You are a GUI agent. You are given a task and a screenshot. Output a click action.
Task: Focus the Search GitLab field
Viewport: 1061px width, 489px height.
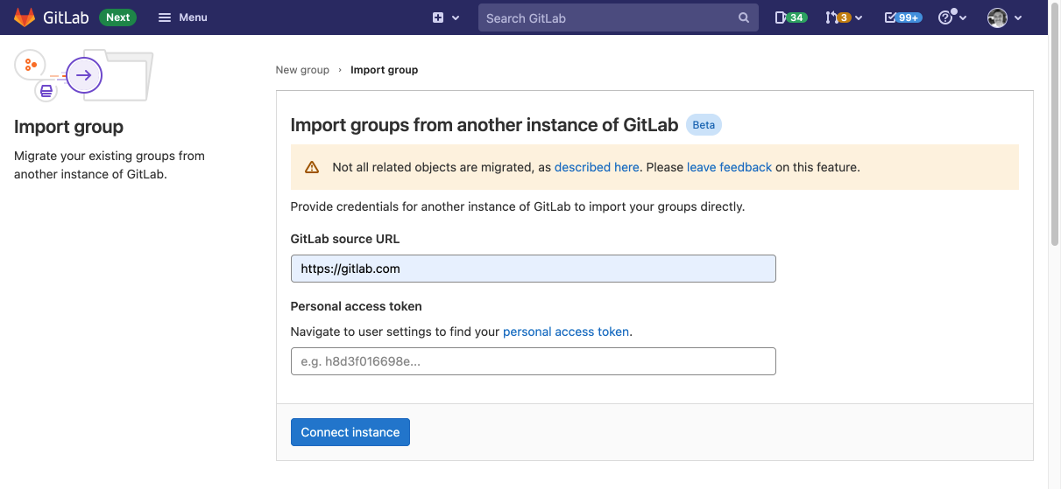click(x=618, y=17)
